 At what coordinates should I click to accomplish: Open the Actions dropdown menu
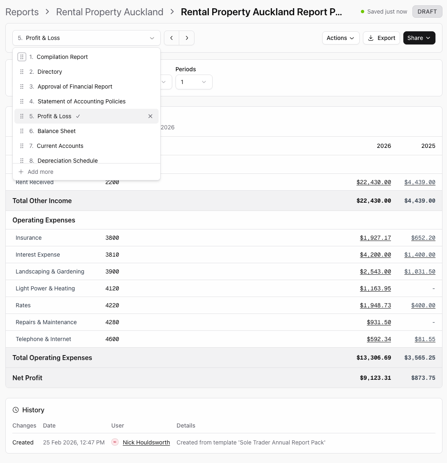pyautogui.click(x=340, y=38)
